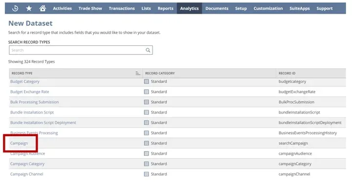Click table icon in Campaign Category row
Screen dimensions: 352x183
(x=146, y=164)
